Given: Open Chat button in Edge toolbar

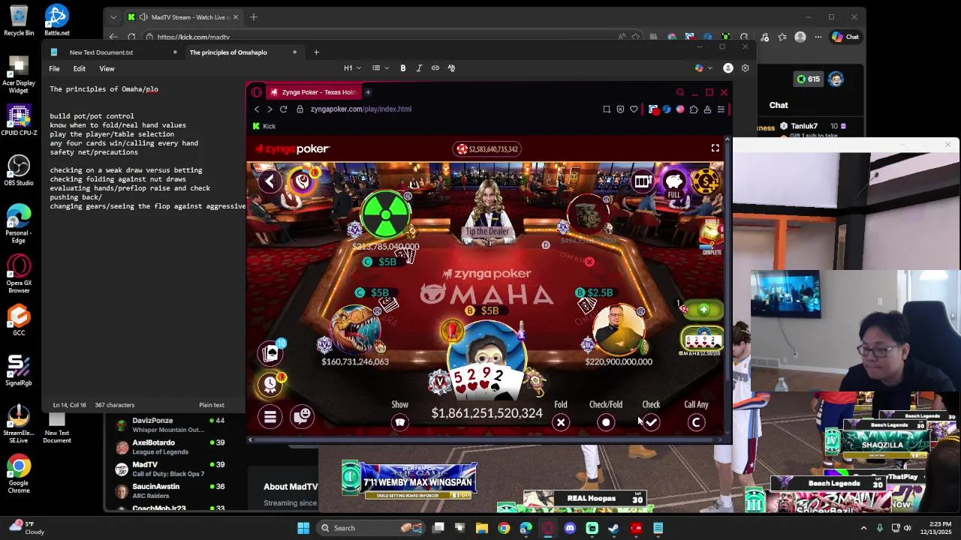Looking at the screenshot, I should [845, 37].
